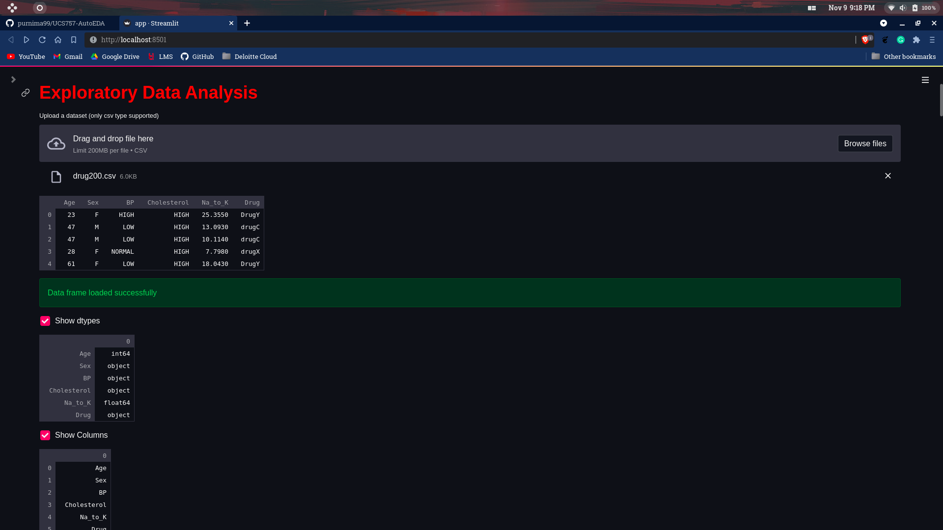
Task: Open the Brave Shields icon
Action: tap(865, 40)
